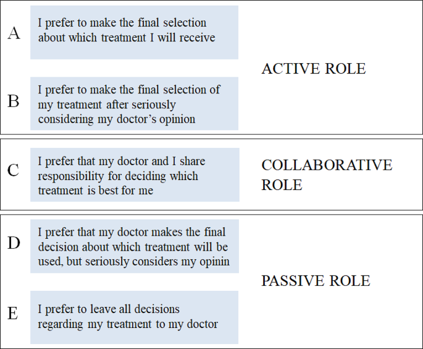Select the letter C option label
Viewport: 423px width, 349px height.
14,171
